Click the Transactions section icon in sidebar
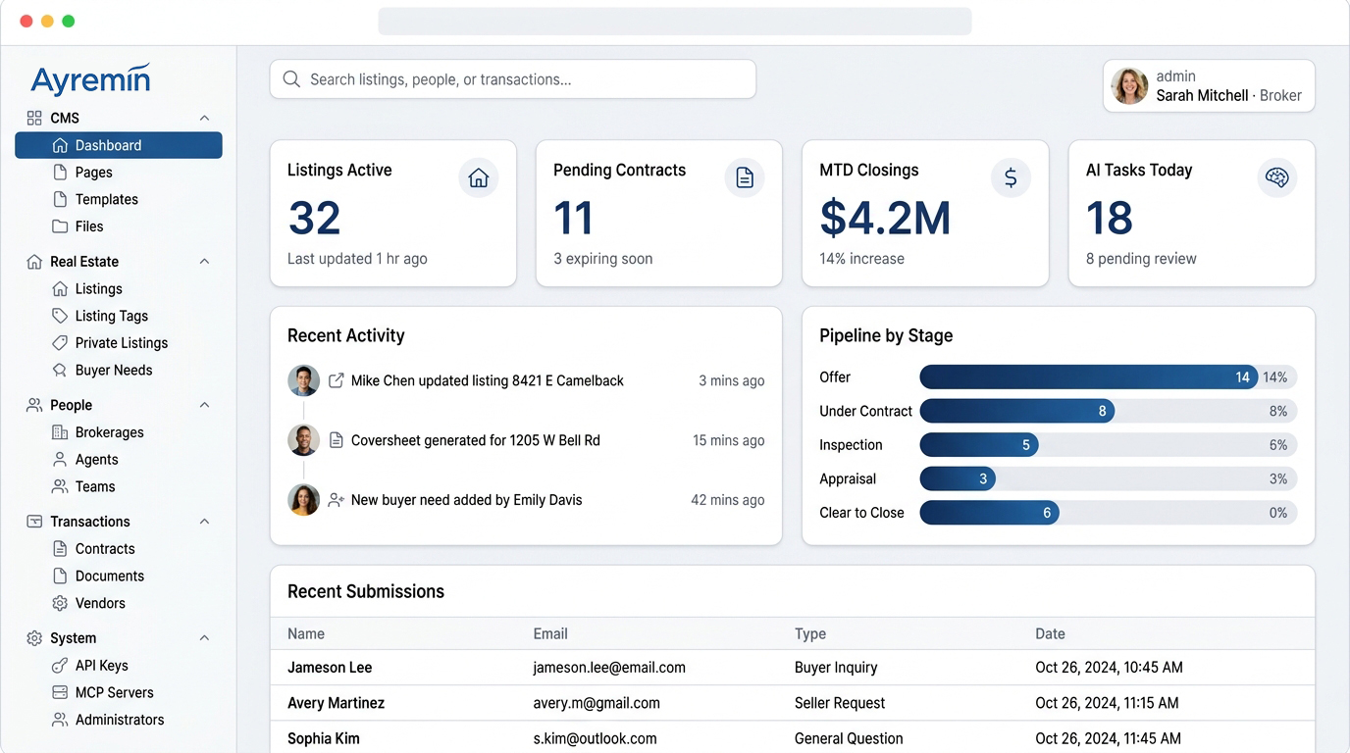This screenshot has height=753, width=1350. click(x=34, y=522)
